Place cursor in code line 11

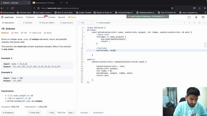point(146,51)
